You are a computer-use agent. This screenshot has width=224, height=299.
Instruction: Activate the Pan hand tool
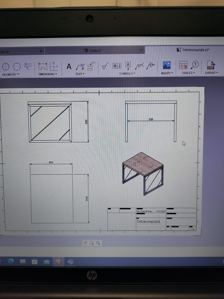pos(85,243)
